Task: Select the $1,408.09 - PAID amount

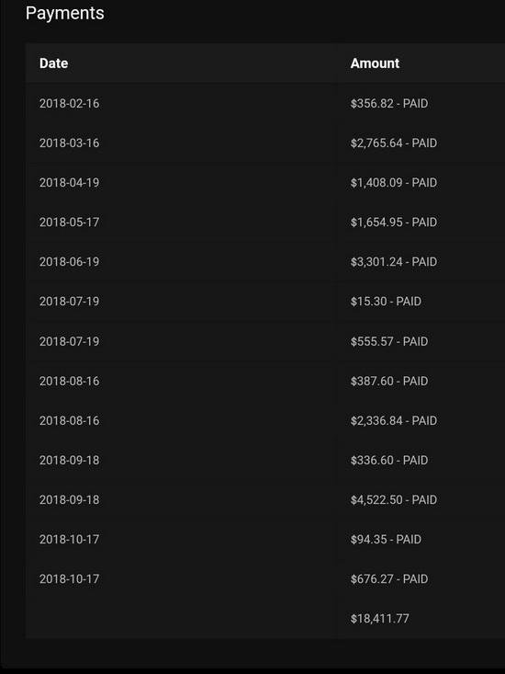Action: [x=394, y=183]
